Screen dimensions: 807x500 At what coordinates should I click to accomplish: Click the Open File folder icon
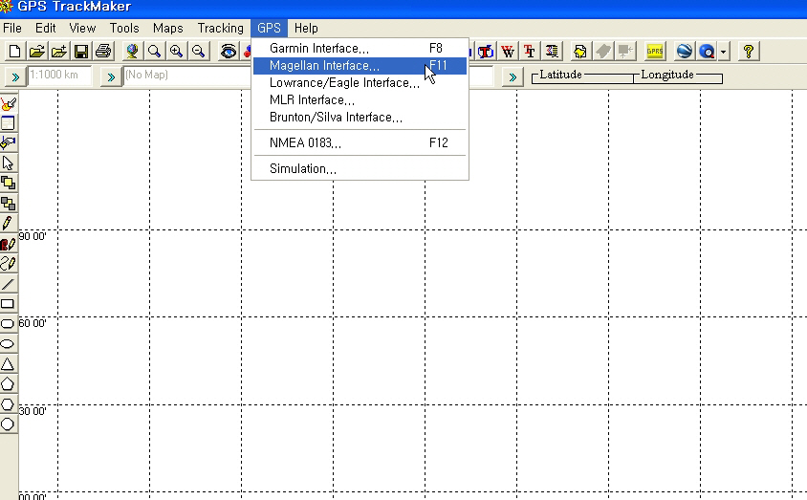(37, 52)
